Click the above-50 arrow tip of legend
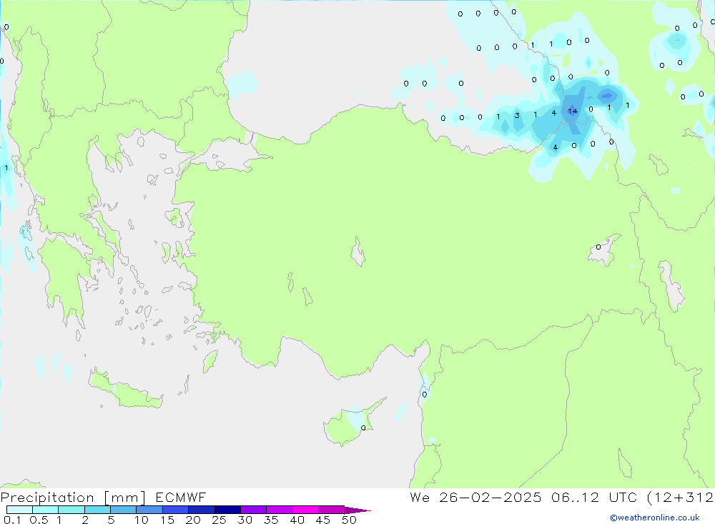715x524 pixels. point(357,510)
